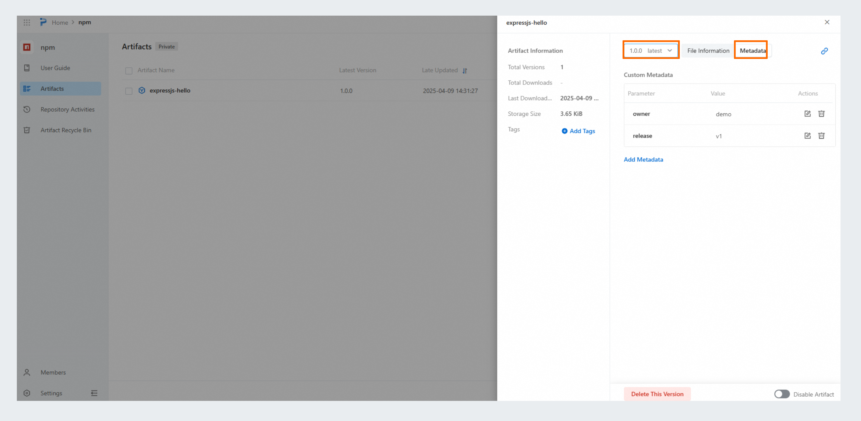Click the edit icon for release metadata
This screenshot has height=421, width=861.
(x=807, y=136)
